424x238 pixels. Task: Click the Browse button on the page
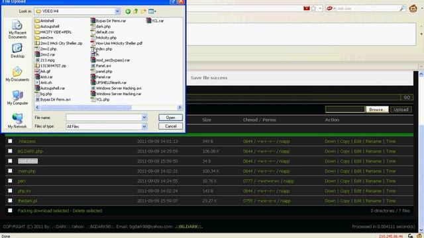pyautogui.click(x=377, y=110)
